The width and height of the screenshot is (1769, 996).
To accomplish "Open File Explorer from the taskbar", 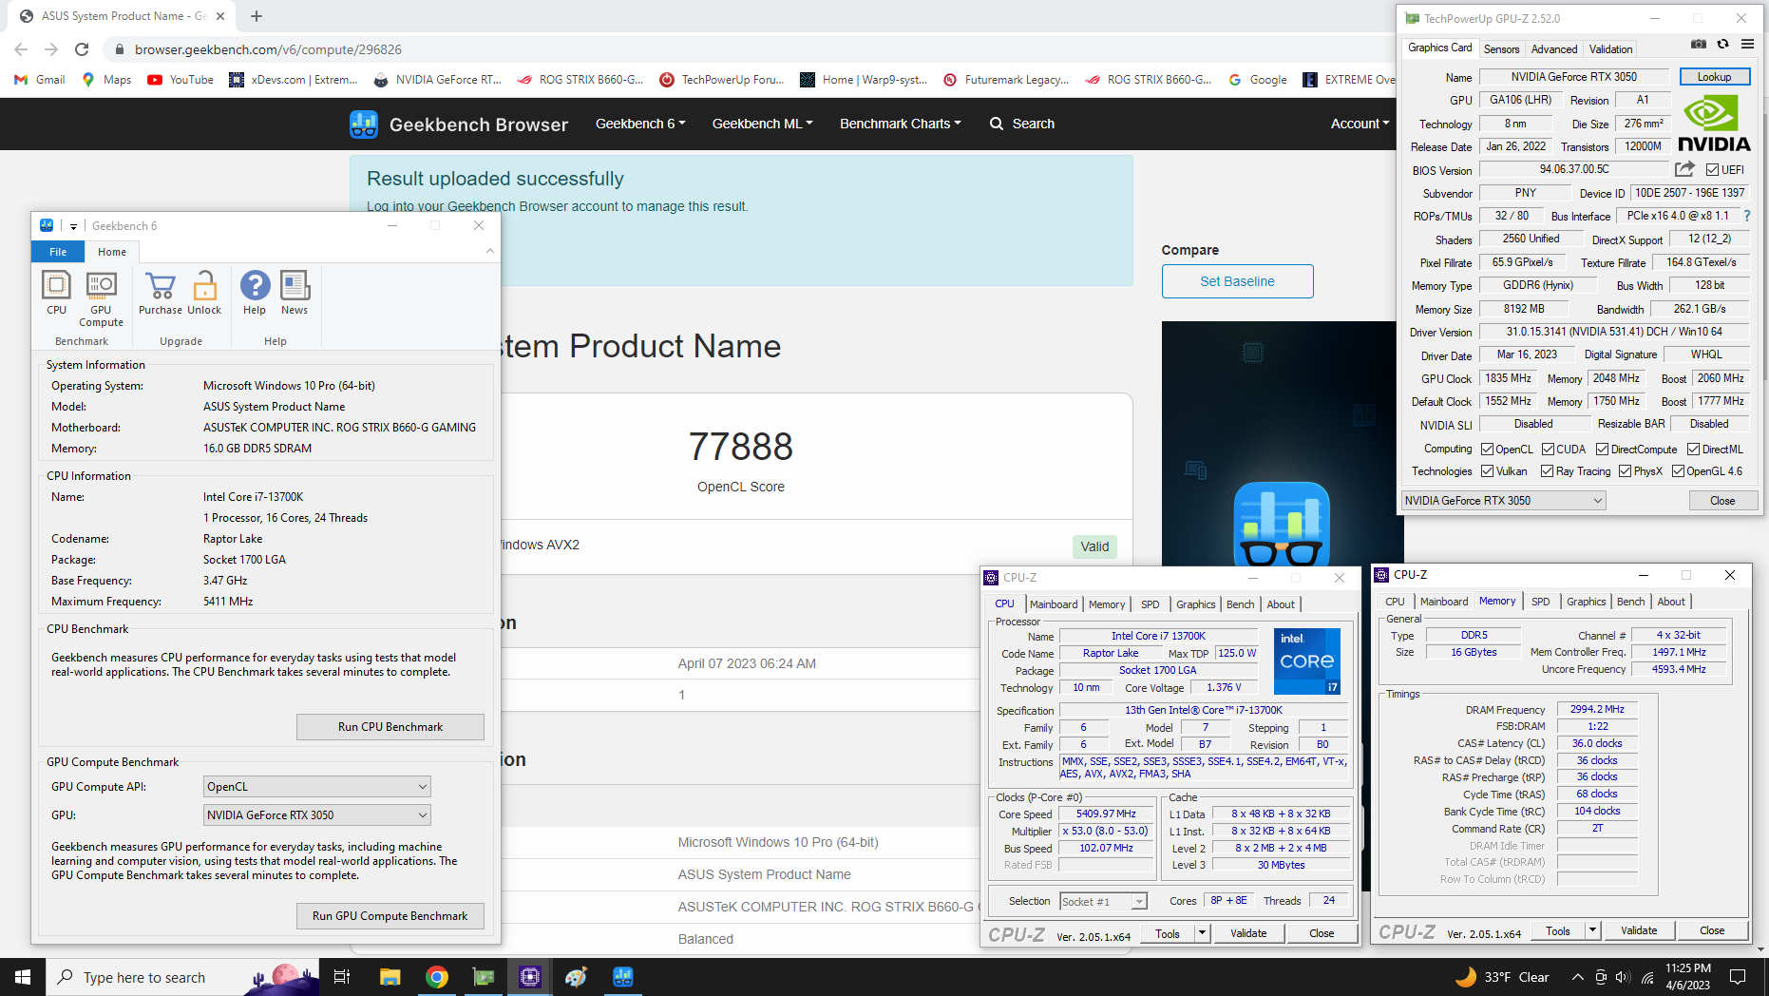I will (x=390, y=977).
